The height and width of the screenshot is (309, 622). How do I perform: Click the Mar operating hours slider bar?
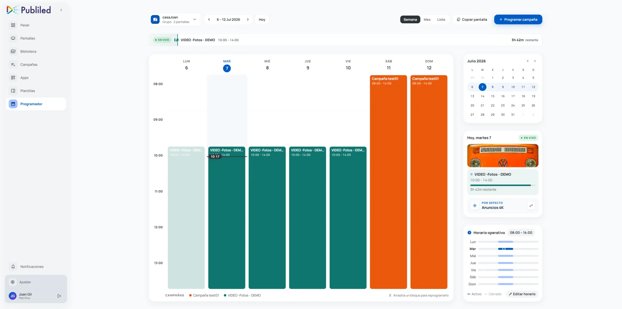(x=508, y=249)
